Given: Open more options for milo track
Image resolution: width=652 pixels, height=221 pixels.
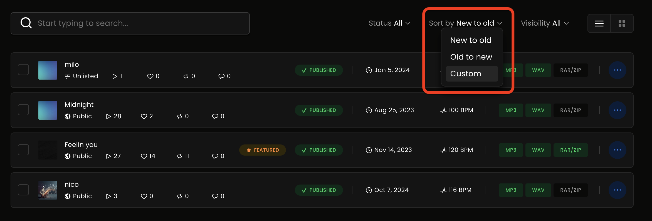Looking at the screenshot, I should [x=617, y=70].
